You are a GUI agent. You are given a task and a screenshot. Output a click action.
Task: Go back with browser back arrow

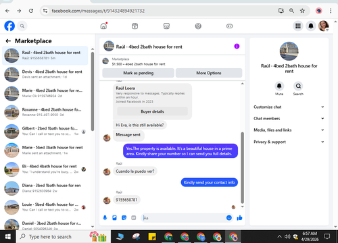click(x=7, y=11)
